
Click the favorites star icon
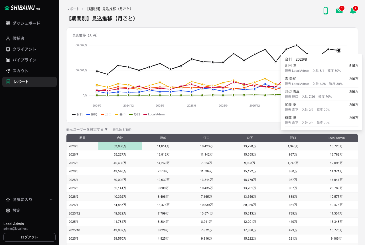[x=8, y=200]
